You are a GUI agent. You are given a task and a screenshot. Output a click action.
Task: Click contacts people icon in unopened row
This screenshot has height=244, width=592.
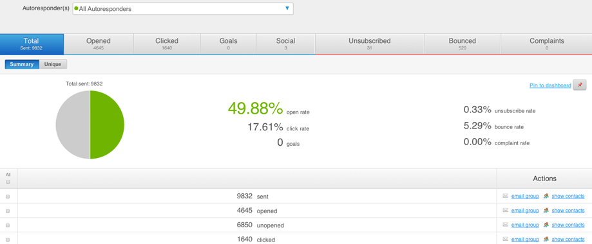pos(546,225)
